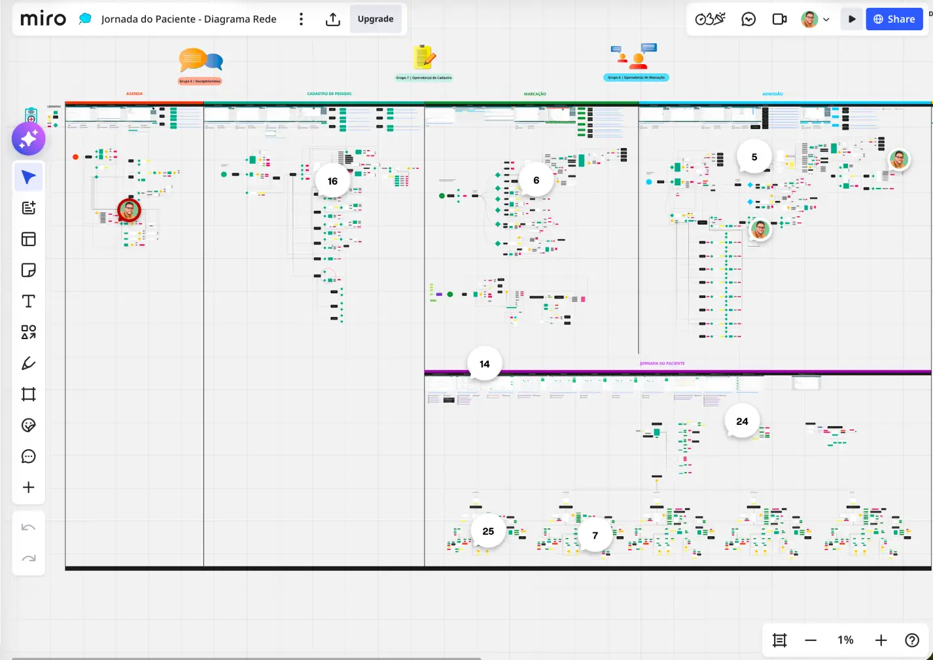This screenshot has width=933, height=660.
Task: Go to the Miro home logo
Action: (x=43, y=19)
